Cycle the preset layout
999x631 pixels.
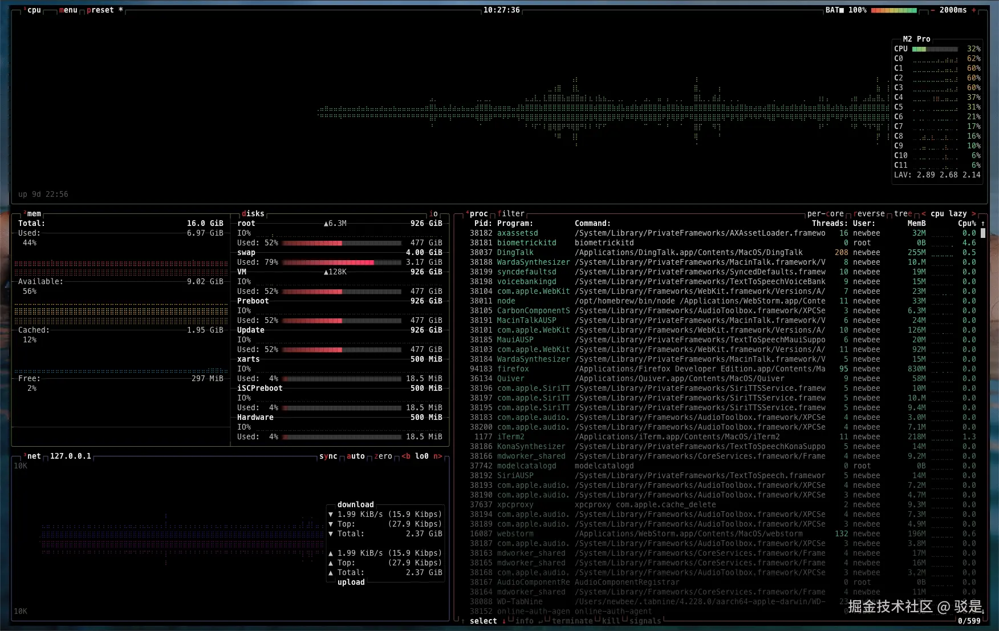[x=105, y=10]
